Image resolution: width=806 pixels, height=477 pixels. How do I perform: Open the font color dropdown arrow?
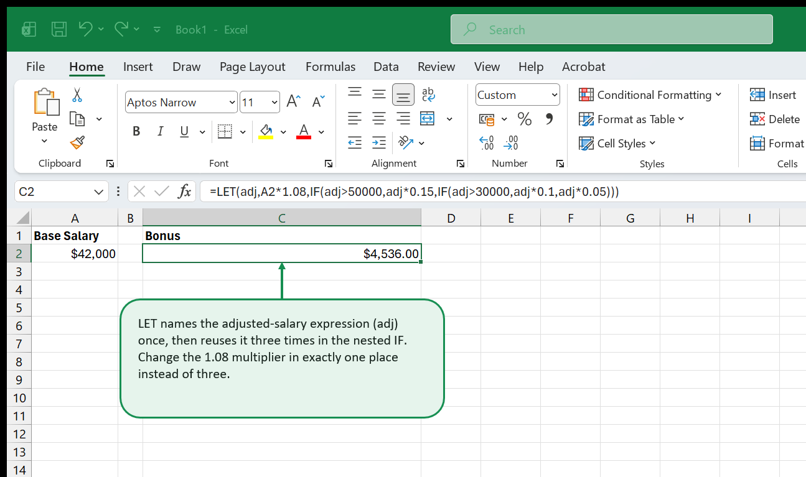[x=321, y=132]
